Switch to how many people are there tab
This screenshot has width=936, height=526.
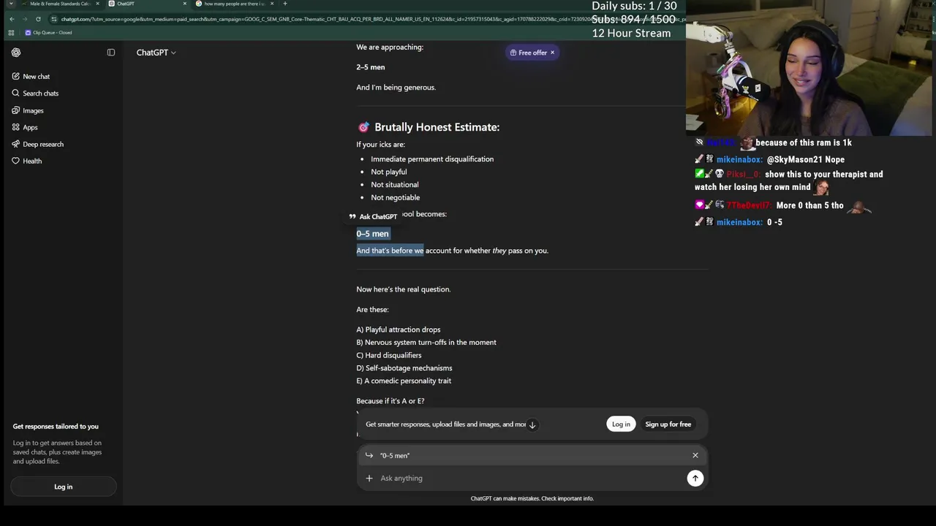point(233,4)
